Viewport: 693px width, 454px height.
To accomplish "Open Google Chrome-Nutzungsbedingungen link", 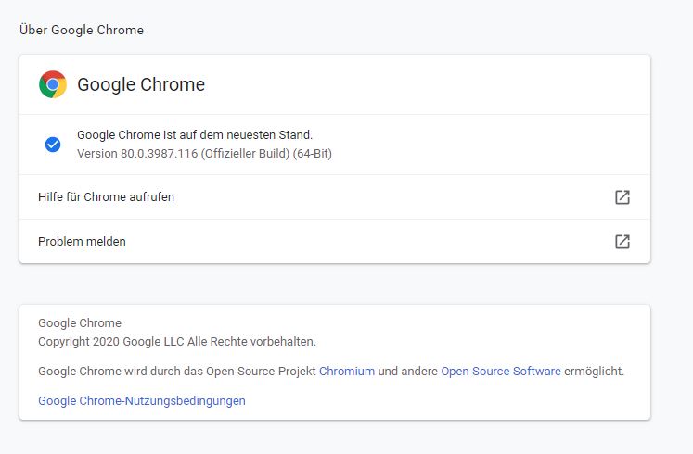I will [142, 401].
